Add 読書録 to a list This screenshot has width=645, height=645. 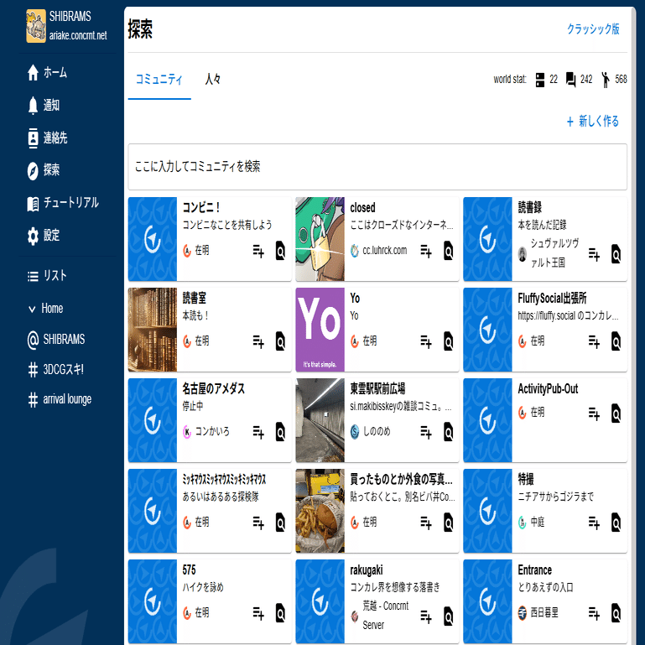(594, 254)
